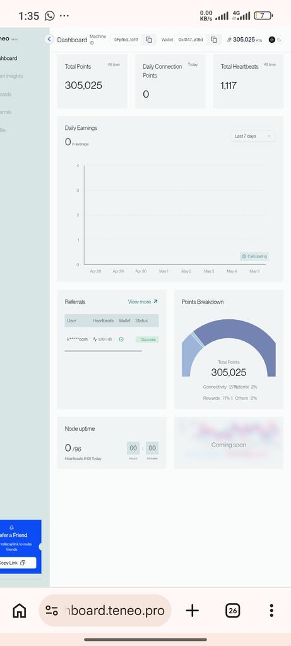Screen dimensions: 291x646
Task: Click the Dashboard page title in header
Action: click(x=72, y=40)
